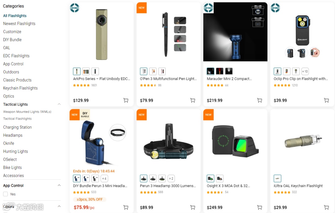This screenshot has width=335, height=213.
Task: Add ArkPro Series flashlight to cart
Action: coord(126,100)
